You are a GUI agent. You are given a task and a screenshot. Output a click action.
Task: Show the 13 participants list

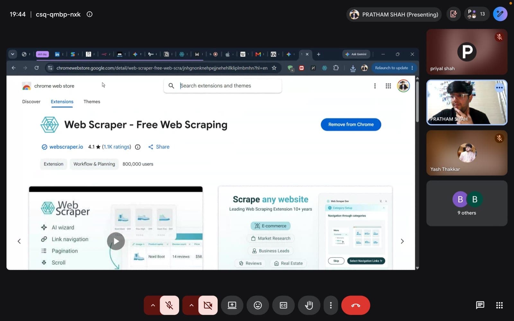click(476, 14)
